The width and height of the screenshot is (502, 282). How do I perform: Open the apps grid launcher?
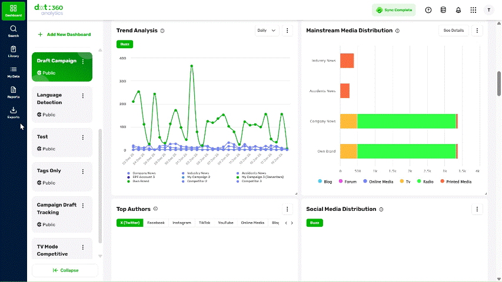[473, 10]
